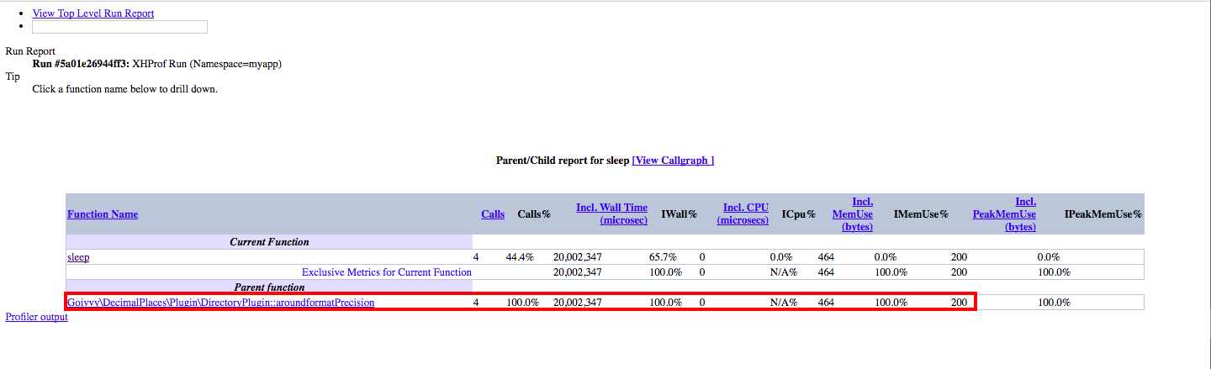
Task: Focus the function search text box
Action: 119,27
